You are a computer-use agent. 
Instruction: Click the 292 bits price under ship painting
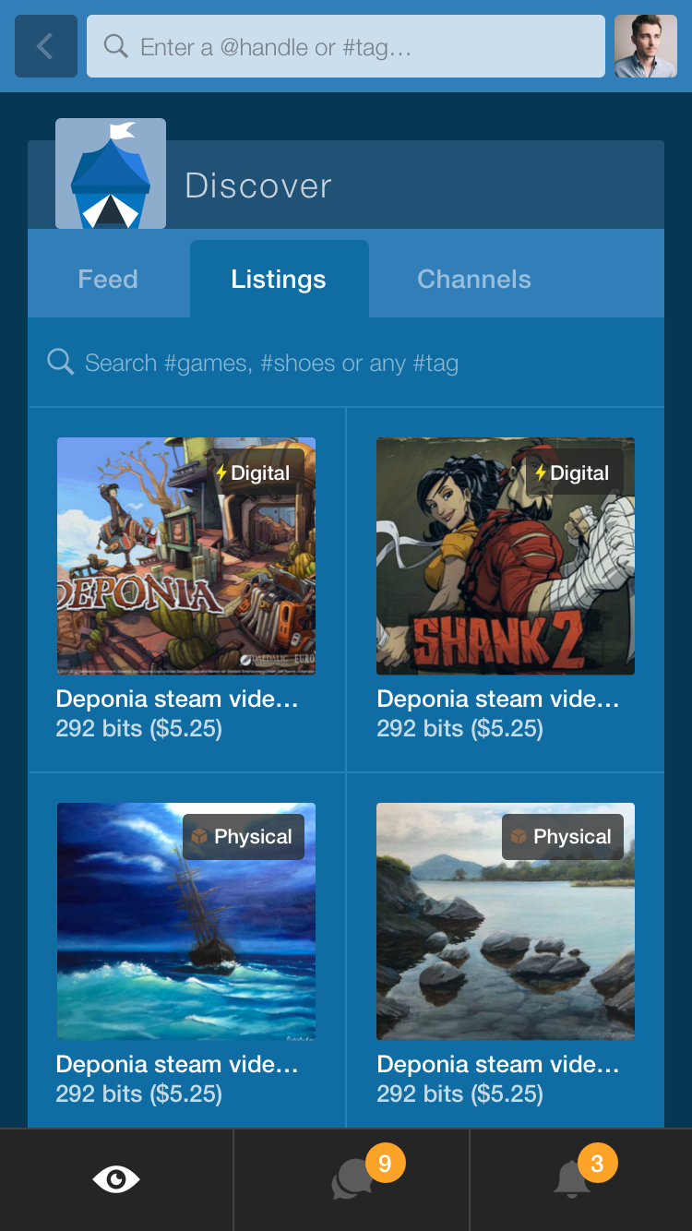click(139, 1094)
